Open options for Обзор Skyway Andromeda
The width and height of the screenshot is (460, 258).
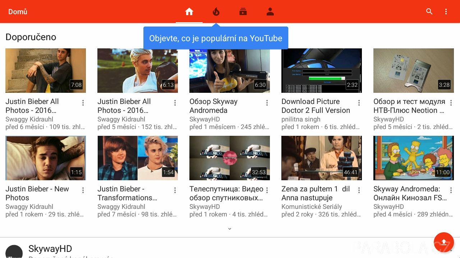[x=267, y=103]
